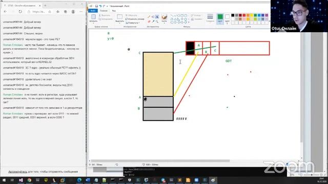Click the Undo arrow in Paint title bar
This screenshot has width=328, height=184.
click(x=100, y=6)
